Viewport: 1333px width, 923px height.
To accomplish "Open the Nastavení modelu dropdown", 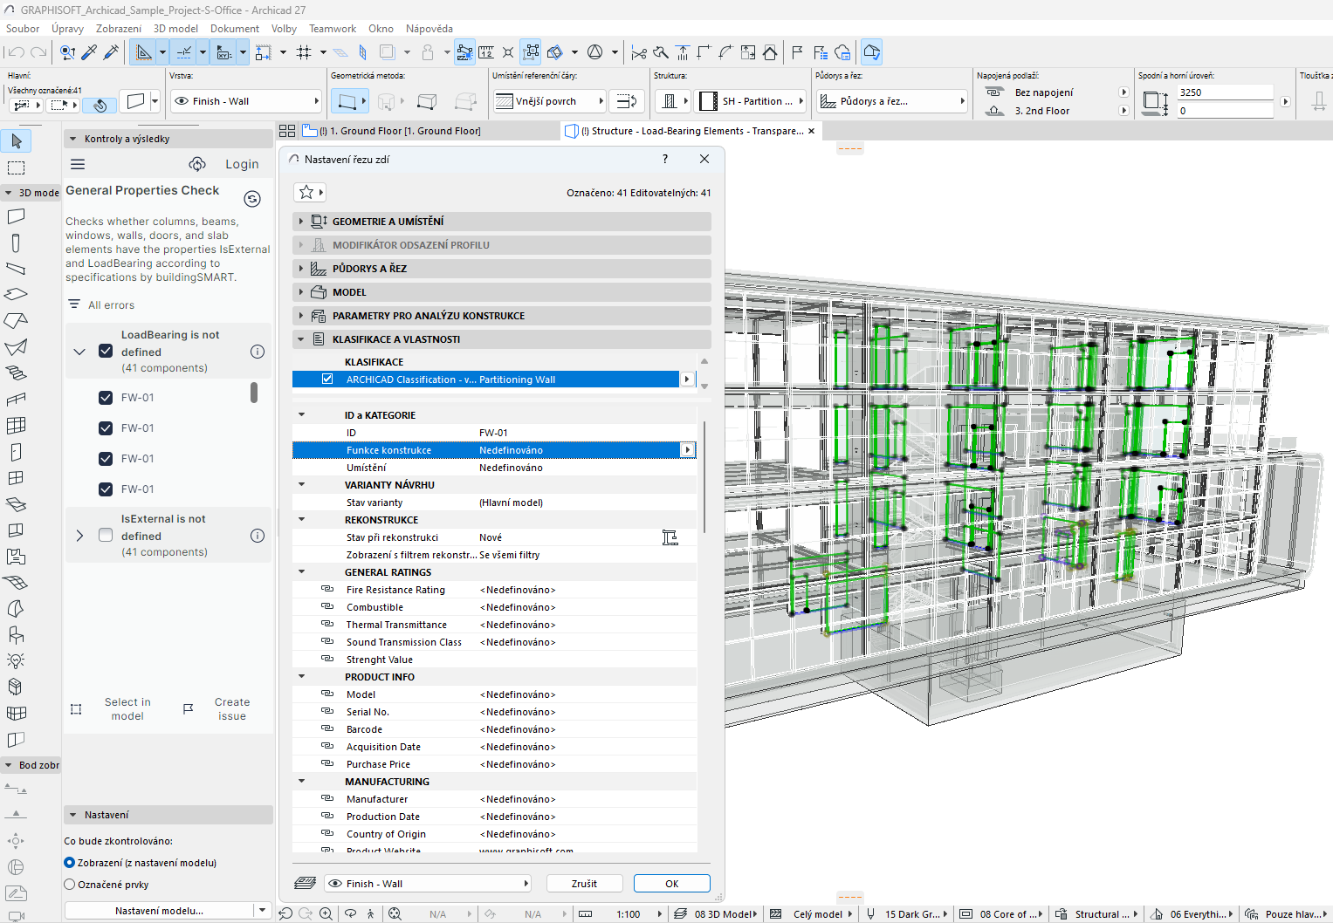I will [262, 910].
